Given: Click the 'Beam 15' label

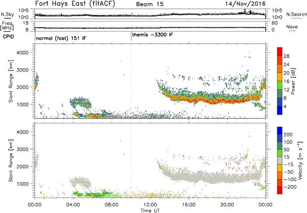Looking at the screenshot, I should 150,4.
